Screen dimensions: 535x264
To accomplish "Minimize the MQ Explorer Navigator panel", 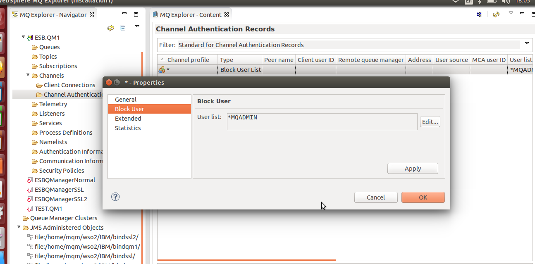I will (124, 14).
